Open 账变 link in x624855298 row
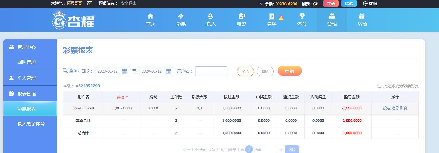 [x=404, y=108]
